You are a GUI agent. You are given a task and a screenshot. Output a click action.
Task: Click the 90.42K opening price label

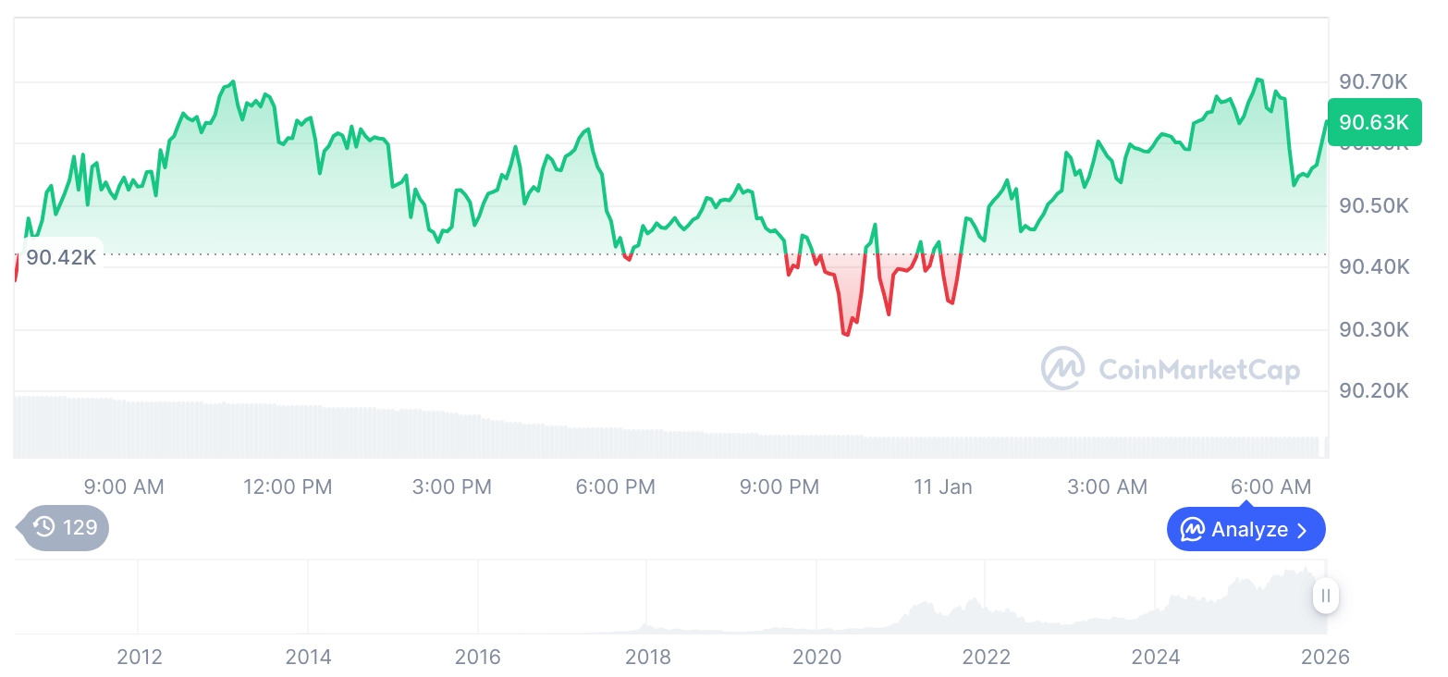(61, 257)
